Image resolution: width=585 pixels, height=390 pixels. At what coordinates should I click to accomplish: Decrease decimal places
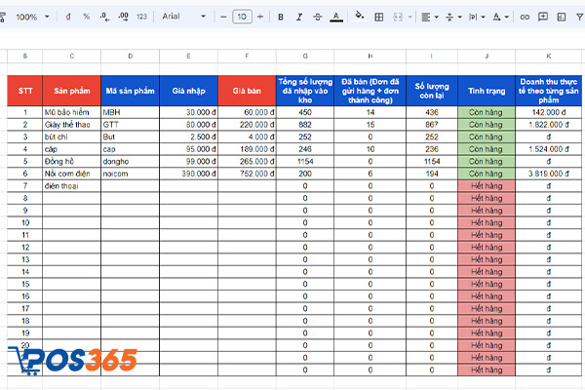(103, 17)
